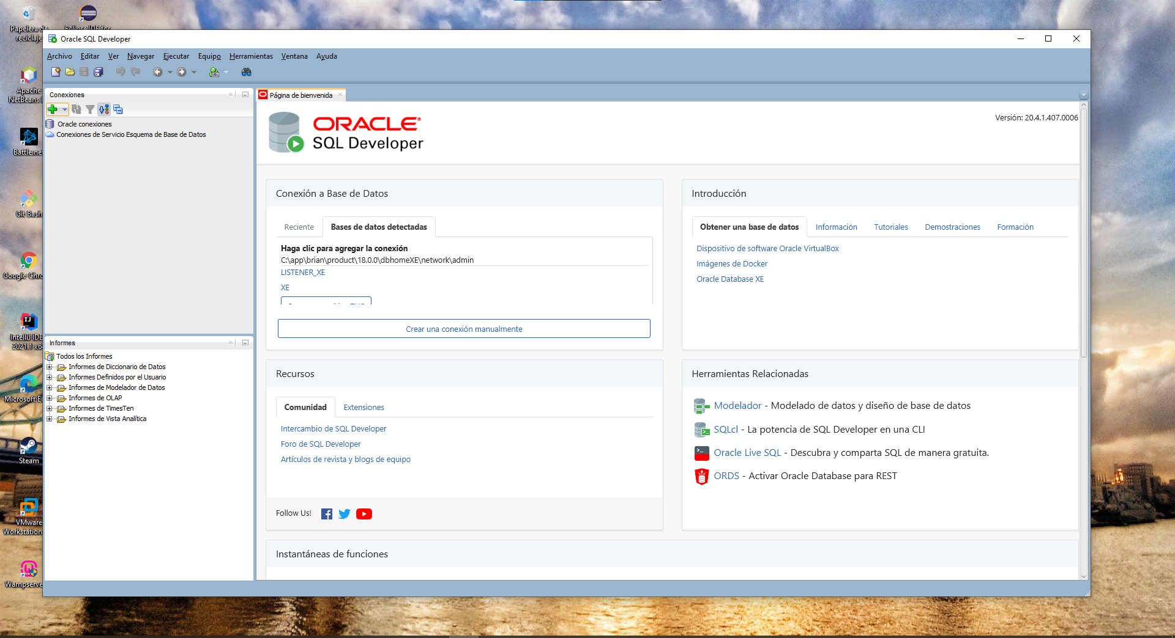The height and width of the screenshot is (638, 1175).
Task: Select Conexiones de Servicio Esquema de Base de Datos
Action: [x=131, y=134]
